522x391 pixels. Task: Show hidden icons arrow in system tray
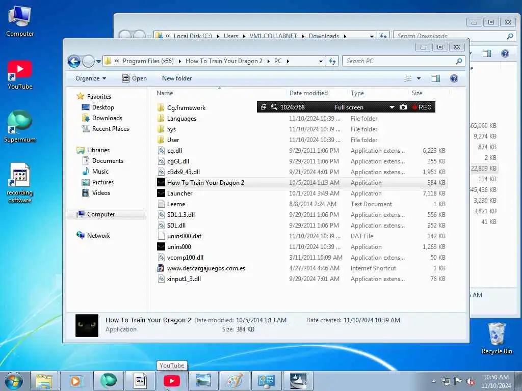point(433,381)
